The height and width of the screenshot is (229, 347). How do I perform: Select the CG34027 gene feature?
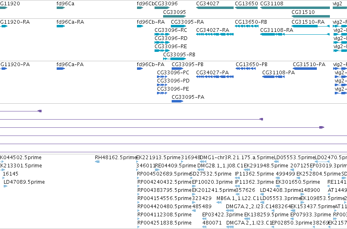pos(214,8)
